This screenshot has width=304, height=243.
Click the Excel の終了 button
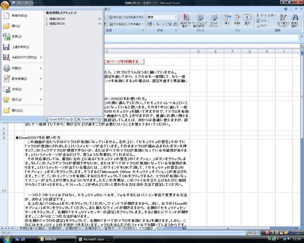(x=89, y=119)
